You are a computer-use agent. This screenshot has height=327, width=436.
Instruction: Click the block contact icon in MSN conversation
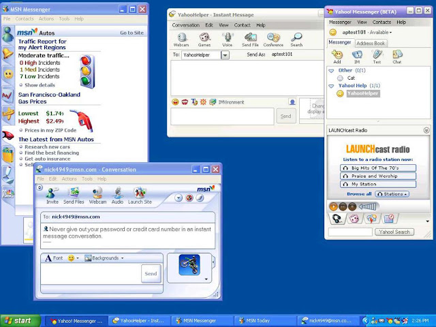point(189,198)
